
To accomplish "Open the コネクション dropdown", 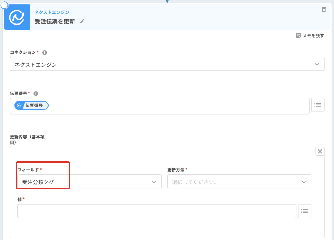I will [167, 64].
